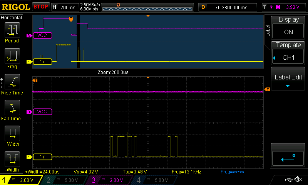Toggle label Display ON setting
Viewport: 308px width, 185px height.
(288, 27)
